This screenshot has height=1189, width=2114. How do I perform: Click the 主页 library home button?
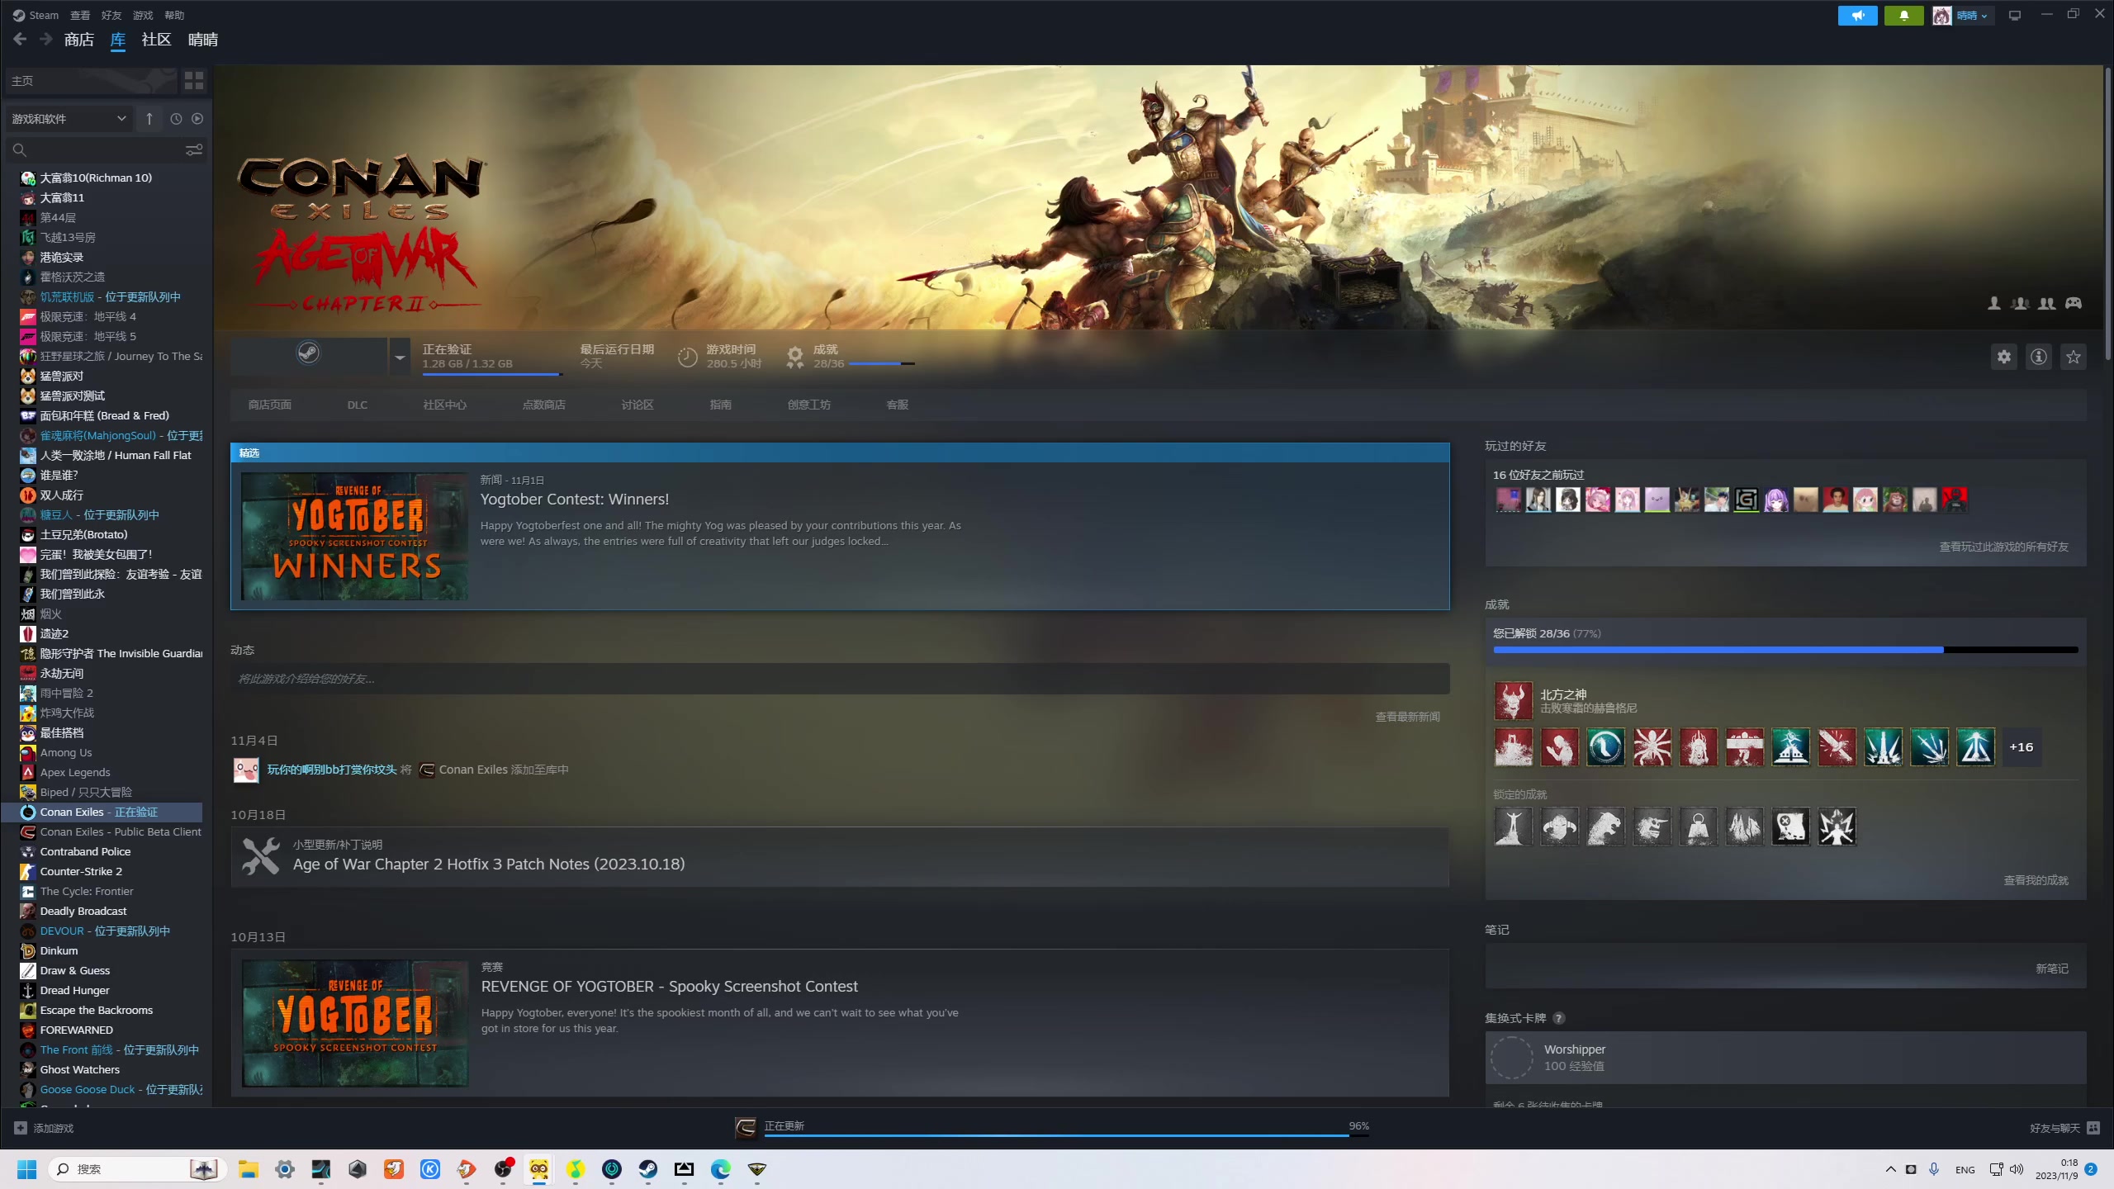point(91,80)
